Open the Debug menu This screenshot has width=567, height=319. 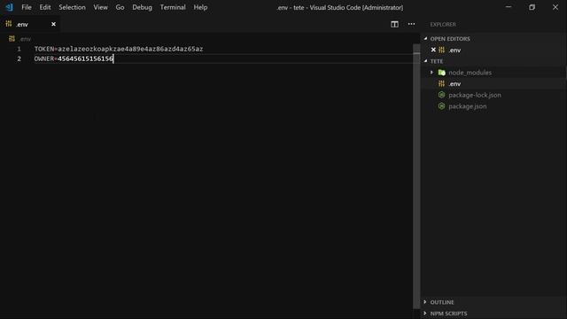142,7
